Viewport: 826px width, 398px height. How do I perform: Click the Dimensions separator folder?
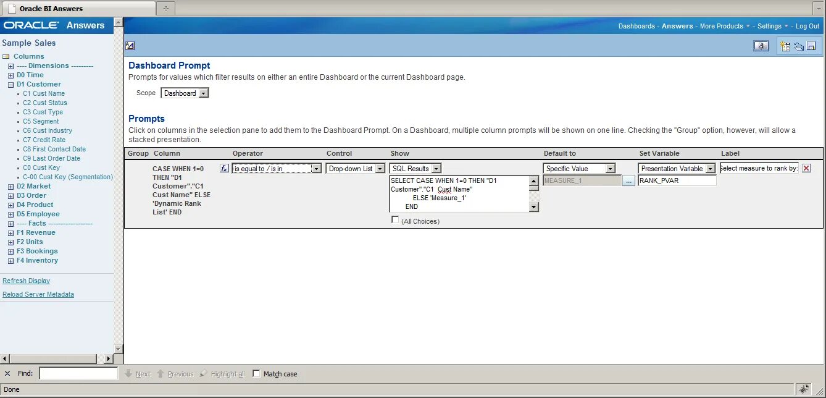(x=55, y=66)
